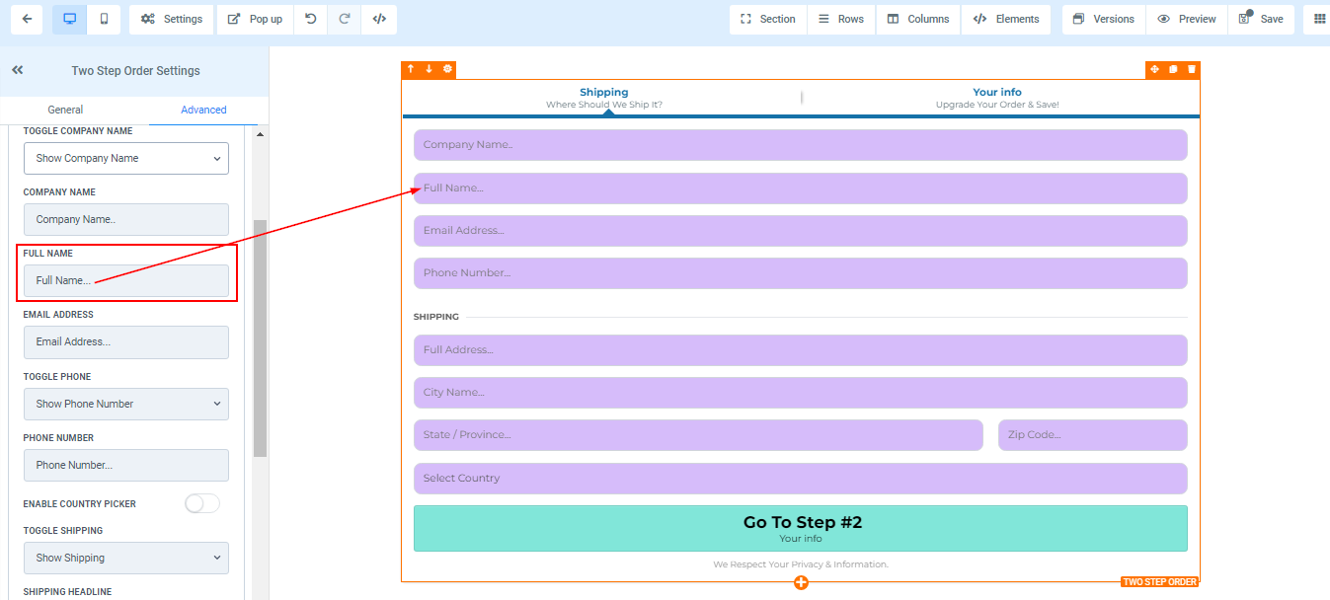
Task: Select the Your info step tab
Action: [996, 97]
